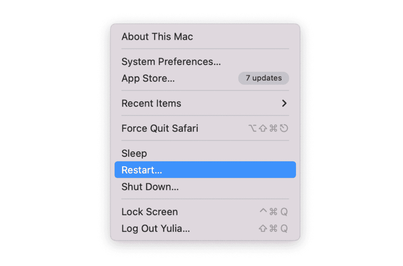403x266 pixels.
Task: Click the Command symbol beside Log Out Yulia
Action: point(273,229)
